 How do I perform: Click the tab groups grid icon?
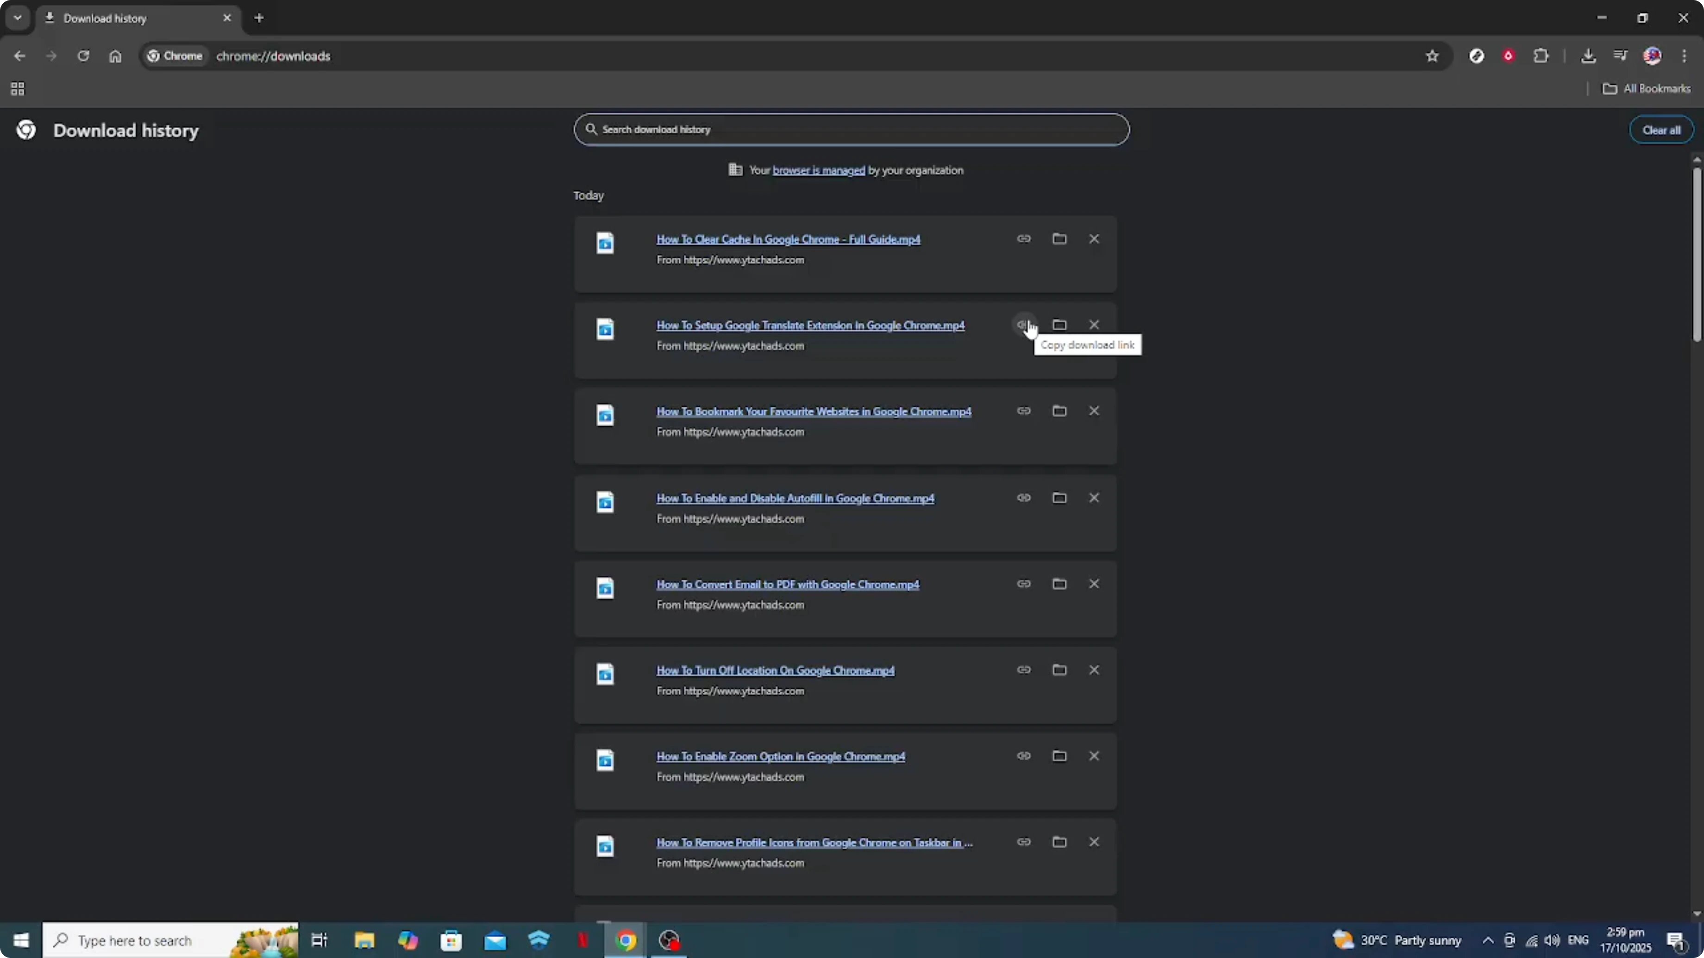(x=17, y=88)
